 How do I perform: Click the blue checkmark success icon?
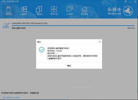point(42,50)
